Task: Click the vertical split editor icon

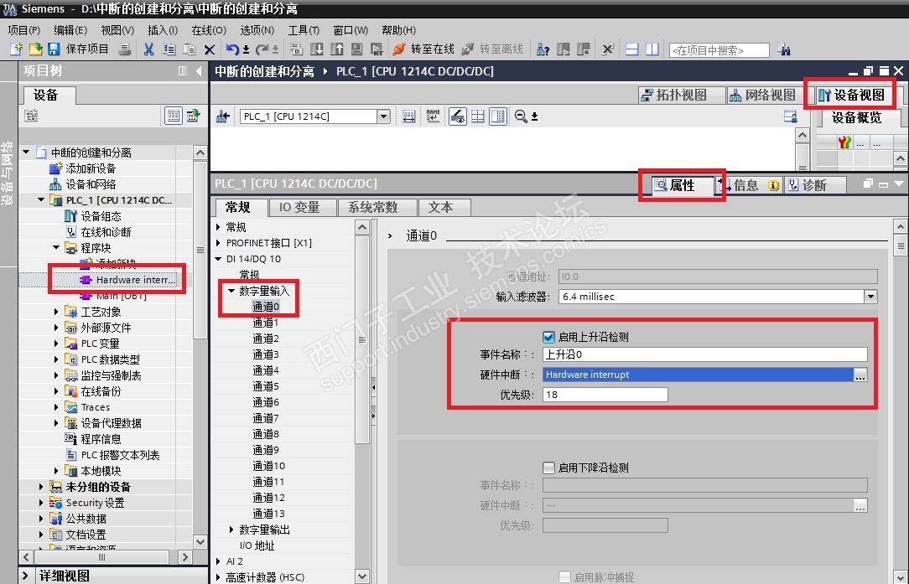Action: (652, 49)
